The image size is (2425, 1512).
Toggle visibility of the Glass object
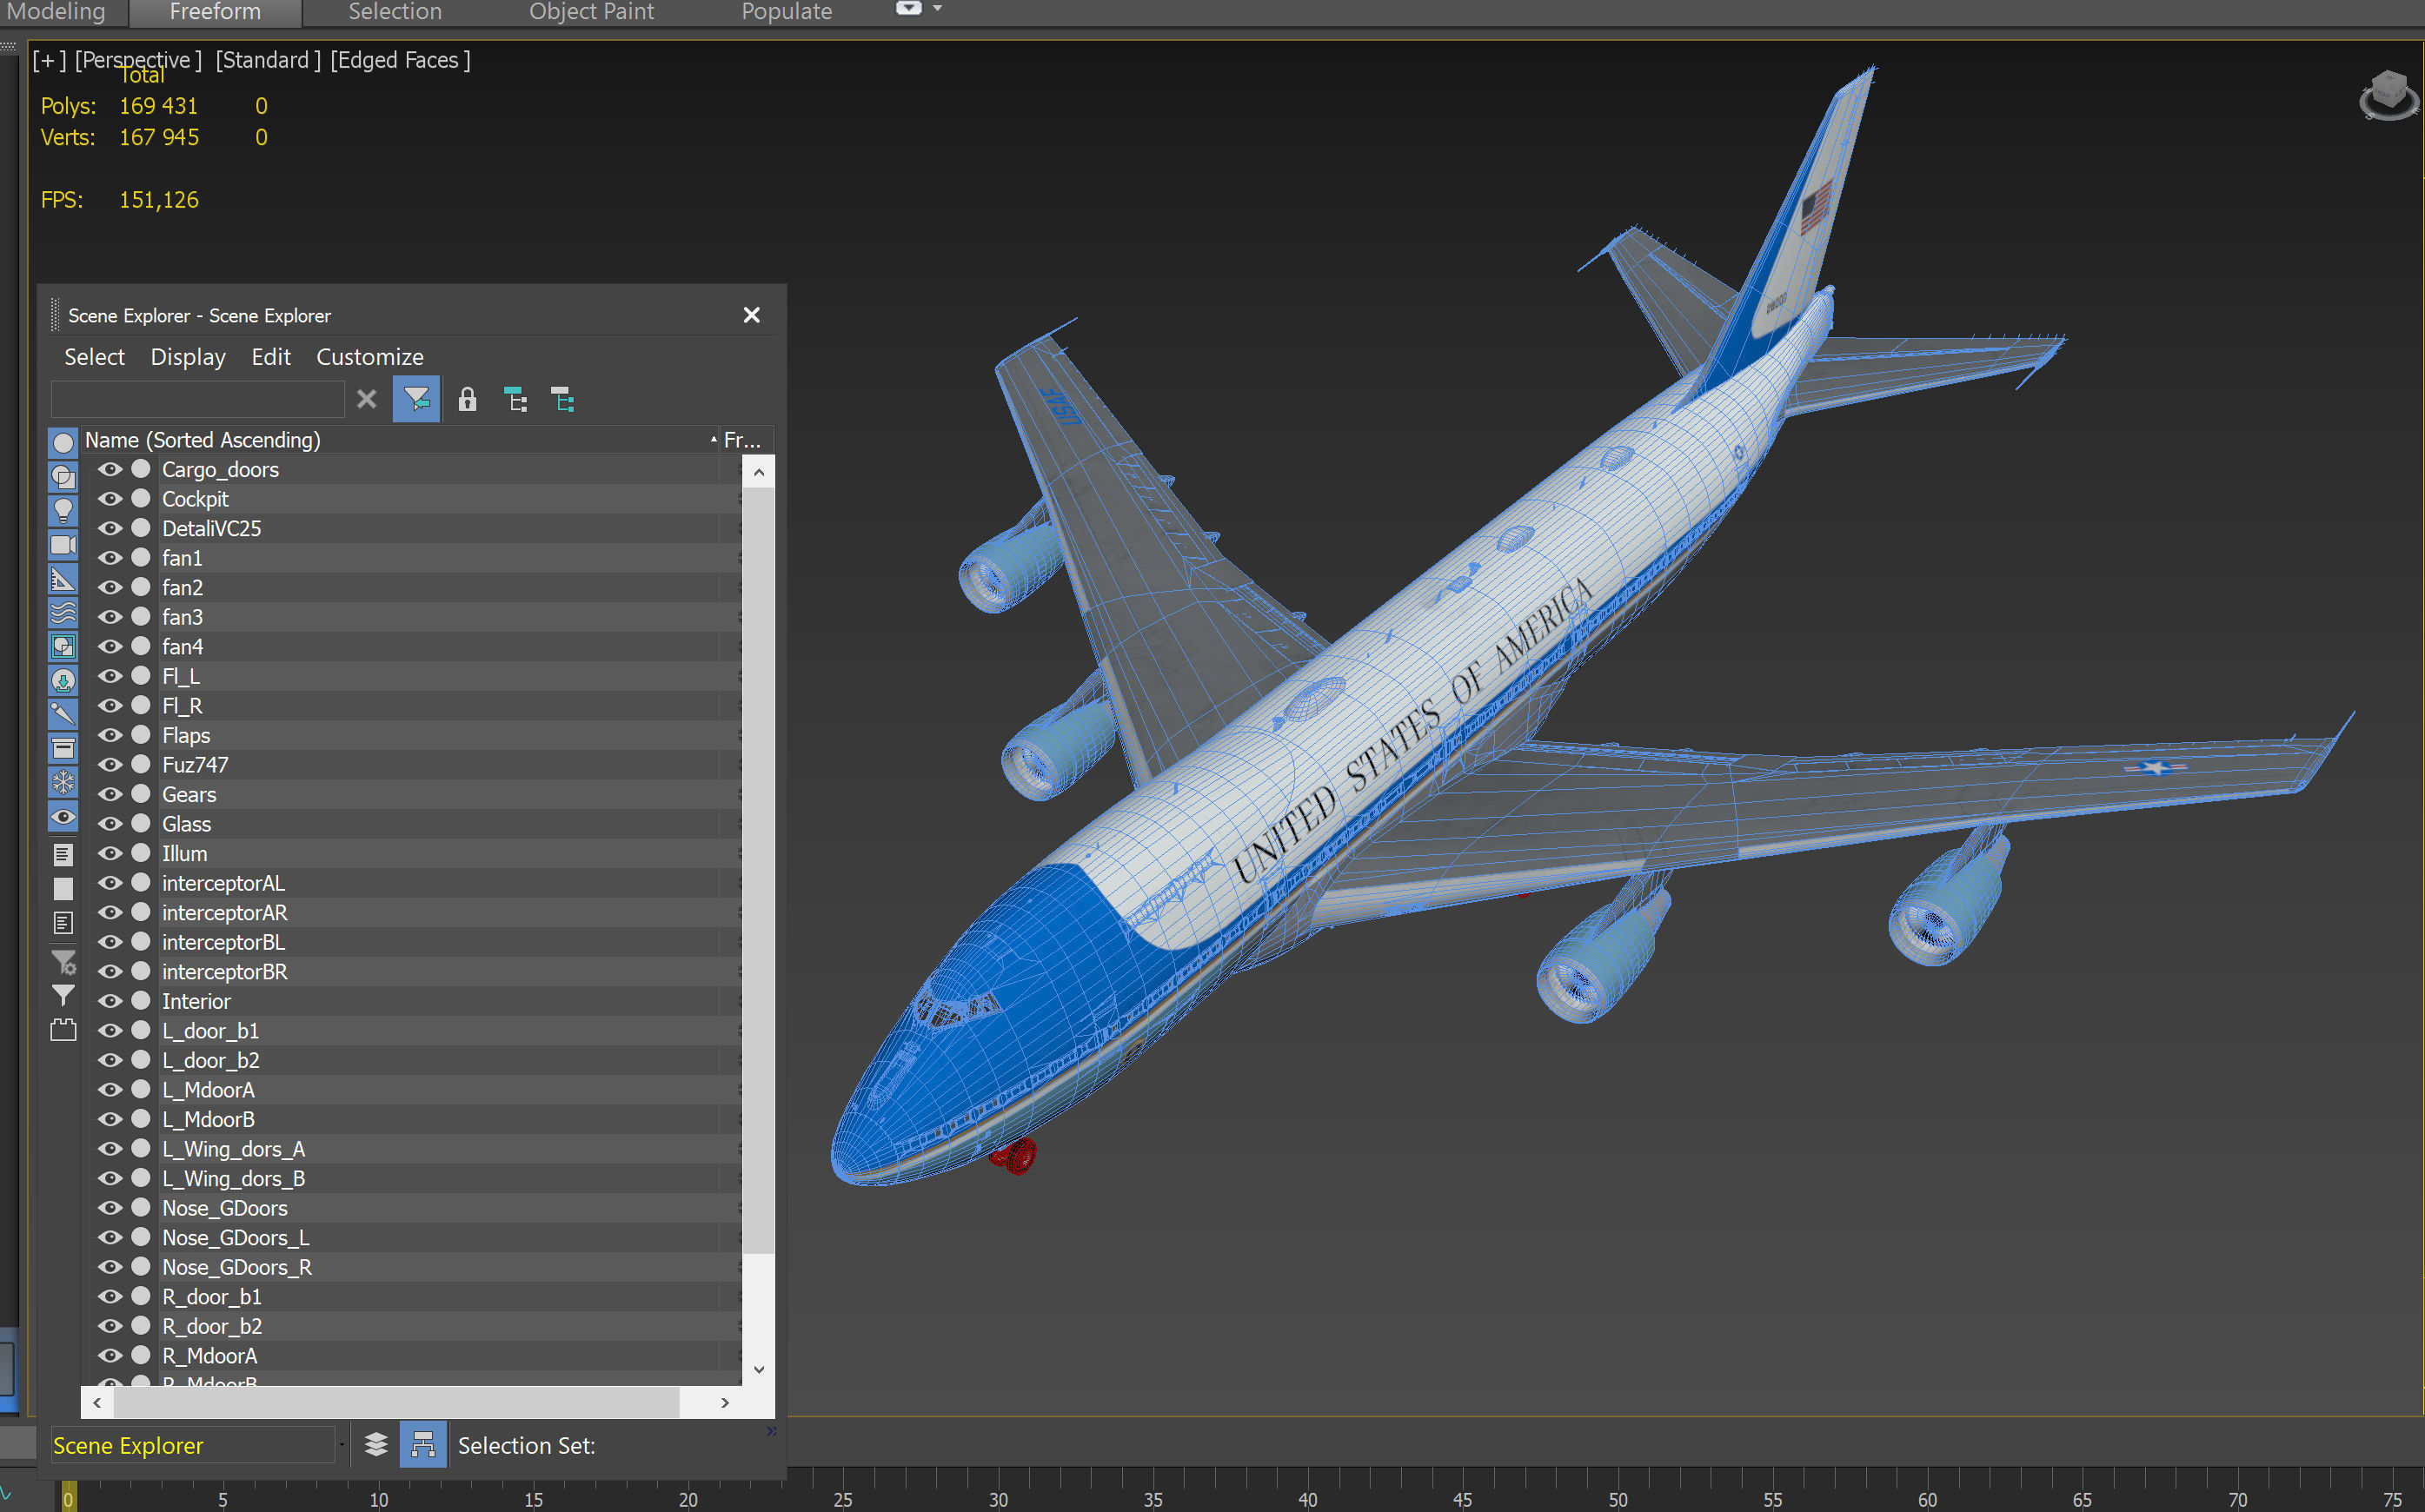pos(109,824)
